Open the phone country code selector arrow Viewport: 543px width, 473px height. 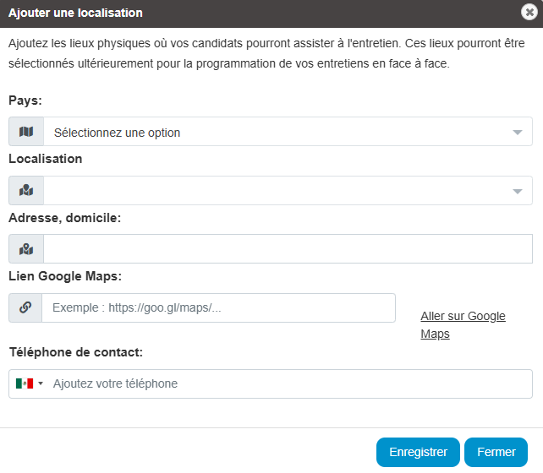tap(41, 383)
